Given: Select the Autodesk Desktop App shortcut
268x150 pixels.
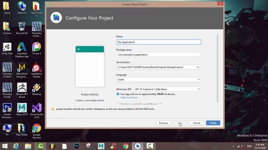Looking at the screenshot, I should pos(22,50).
